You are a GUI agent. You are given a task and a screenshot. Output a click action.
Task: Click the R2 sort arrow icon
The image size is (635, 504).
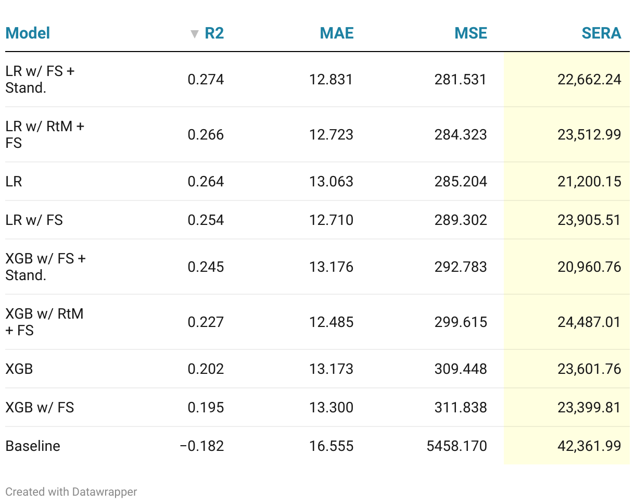(195, 34)
